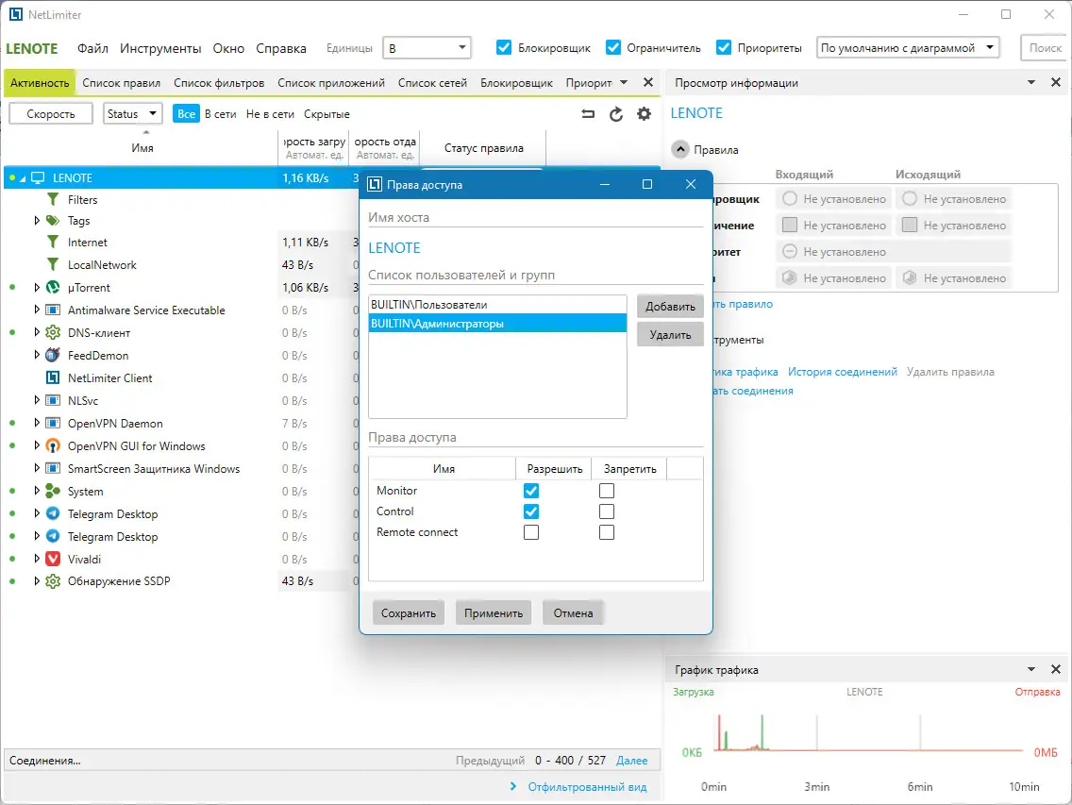The image size is (1072, 805).
Task: Click the FeedDemon application icon
Action: point(53,355)
